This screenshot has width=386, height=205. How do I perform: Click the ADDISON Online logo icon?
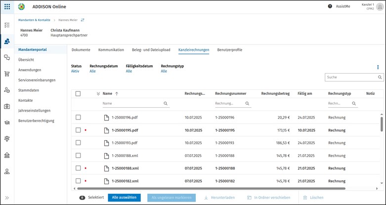coord(21,6)
